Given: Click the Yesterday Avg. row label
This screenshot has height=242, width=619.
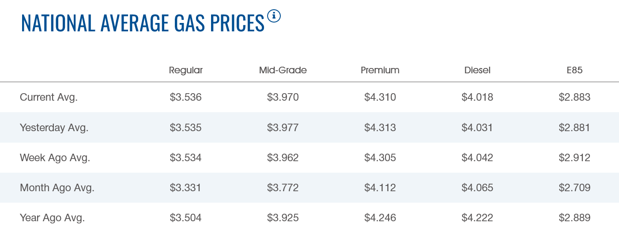Looking at the screenshot, I should click(x=54, y=128).
